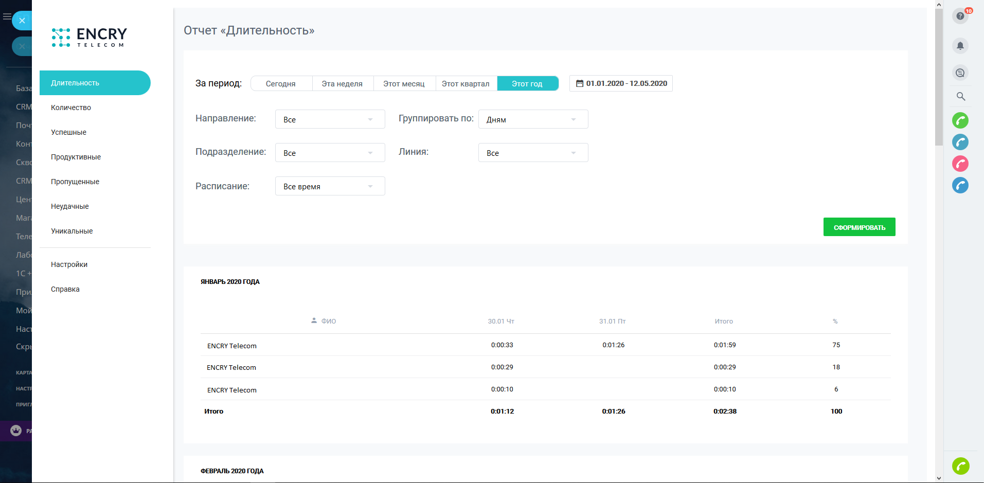Image resolution: width=984 pixels, height=483 pixels.
Task: Open the chat messages icon
Action: click(x=960, y=73)
